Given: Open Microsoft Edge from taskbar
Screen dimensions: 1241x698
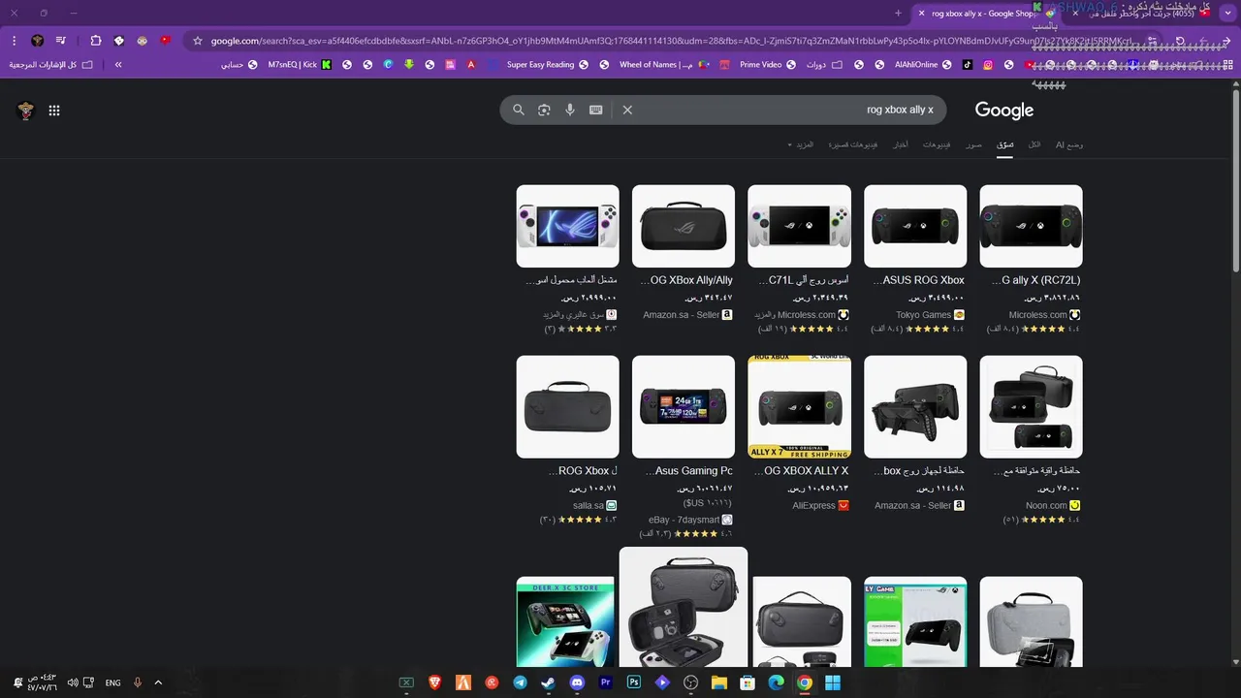Looking at the screenshot, I should [776, 682].
